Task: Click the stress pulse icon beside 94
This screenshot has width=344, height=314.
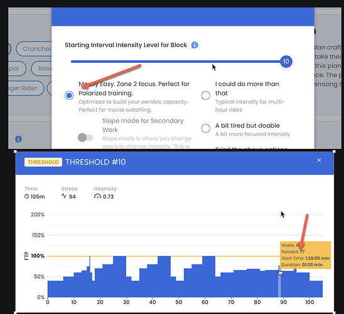Action: (x=64, y=196)
